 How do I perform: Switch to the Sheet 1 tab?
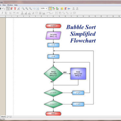point(3,117)
